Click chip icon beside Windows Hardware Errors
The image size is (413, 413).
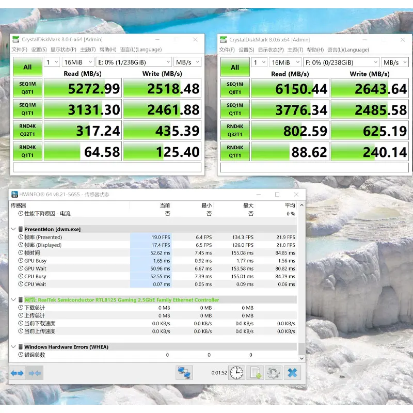pos(21,347)
